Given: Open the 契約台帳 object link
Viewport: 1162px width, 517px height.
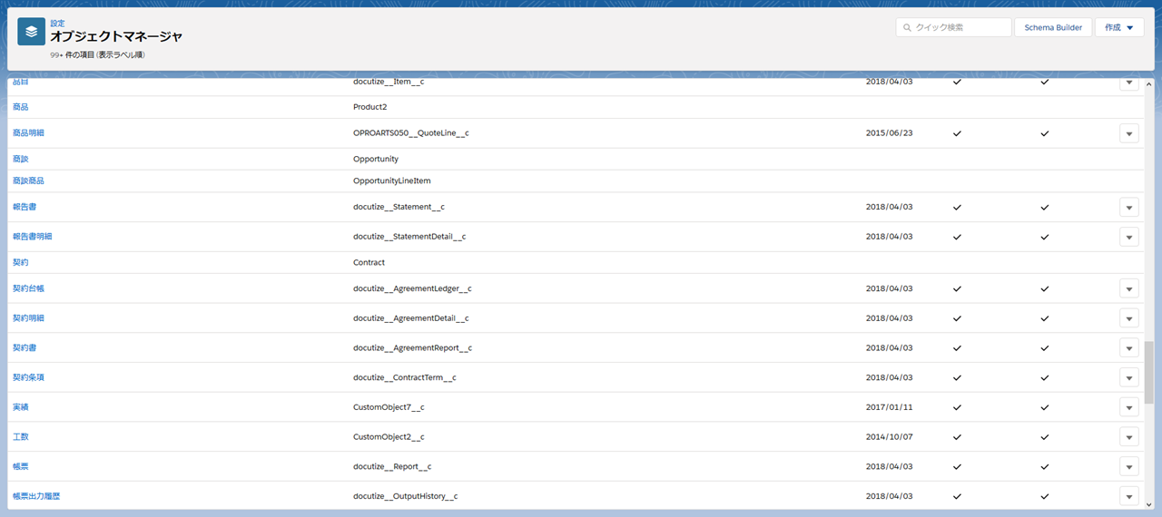Looking at the screenshot, I should click(28, 288).
